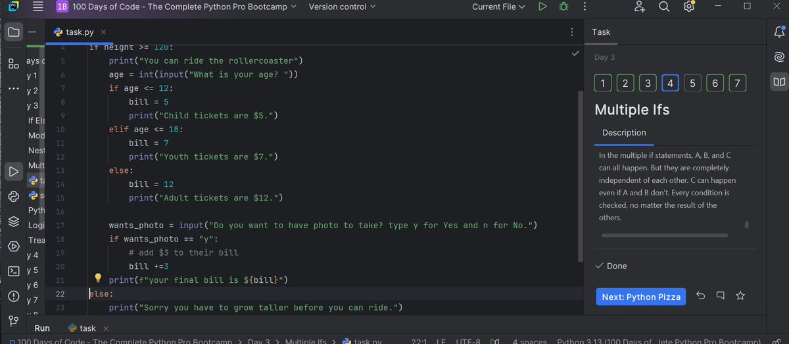789x344 pixels.
Task: Place cursor on line 22 else statement
Action: [101, 293]
